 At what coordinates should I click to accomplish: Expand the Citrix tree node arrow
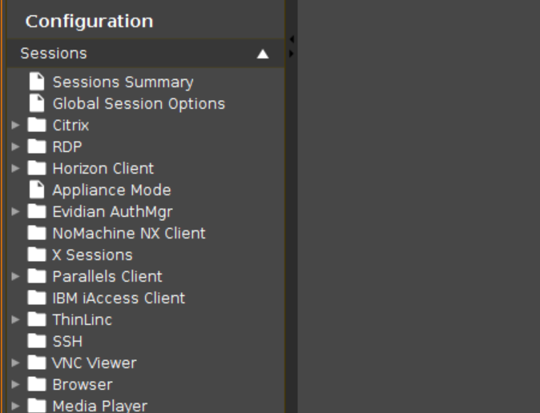point(15,125)
